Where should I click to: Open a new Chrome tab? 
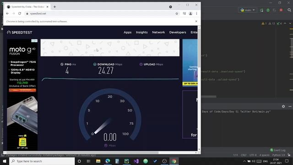[54, 7]
